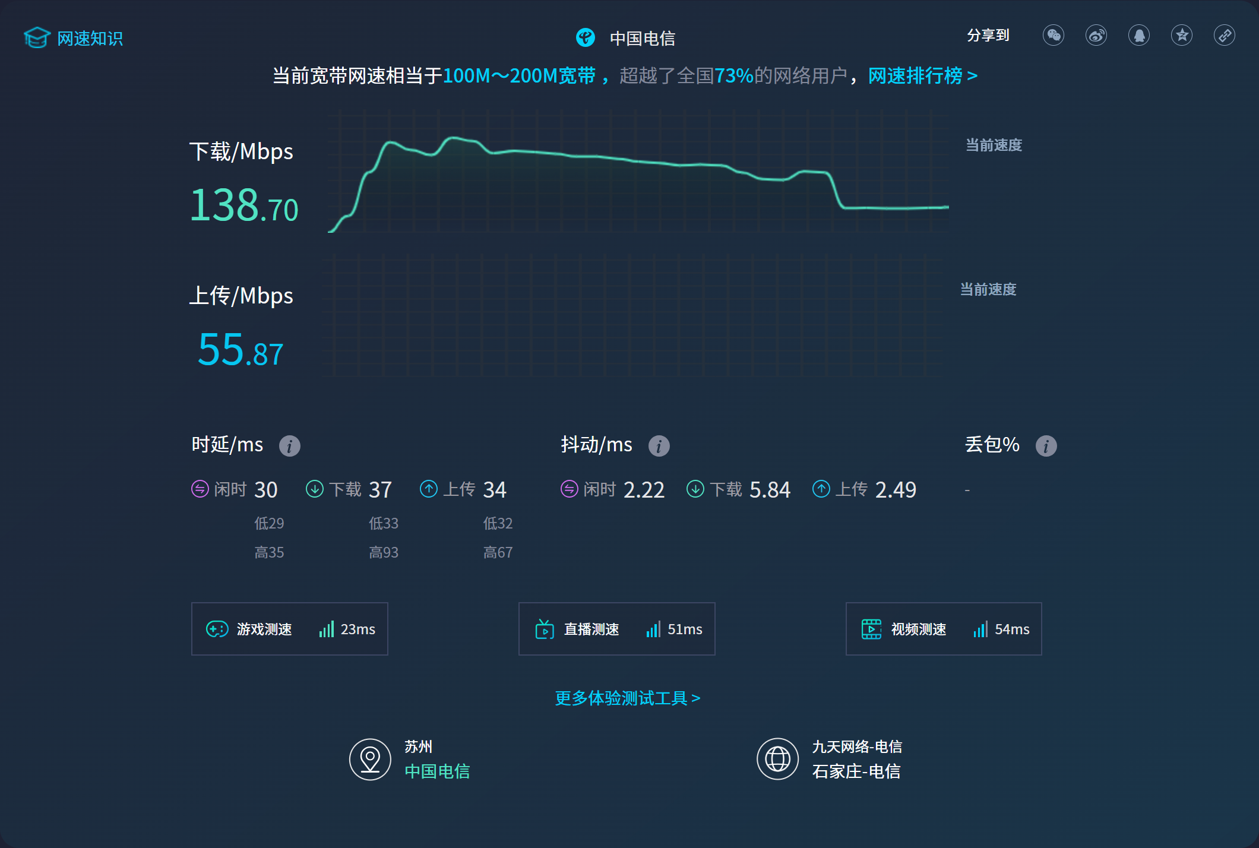Share result to WeChat icon

click(1054, 36)
